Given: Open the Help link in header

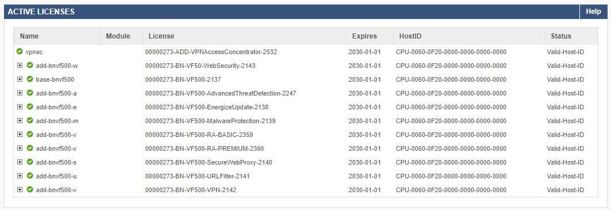Looking at the screenshot, I should [x=593, y=12].
